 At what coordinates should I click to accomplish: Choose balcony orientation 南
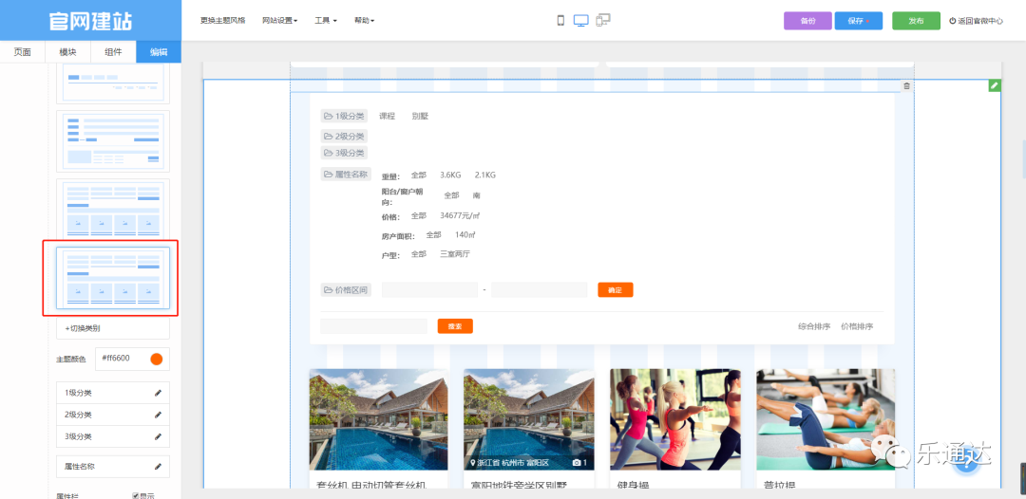476,195
